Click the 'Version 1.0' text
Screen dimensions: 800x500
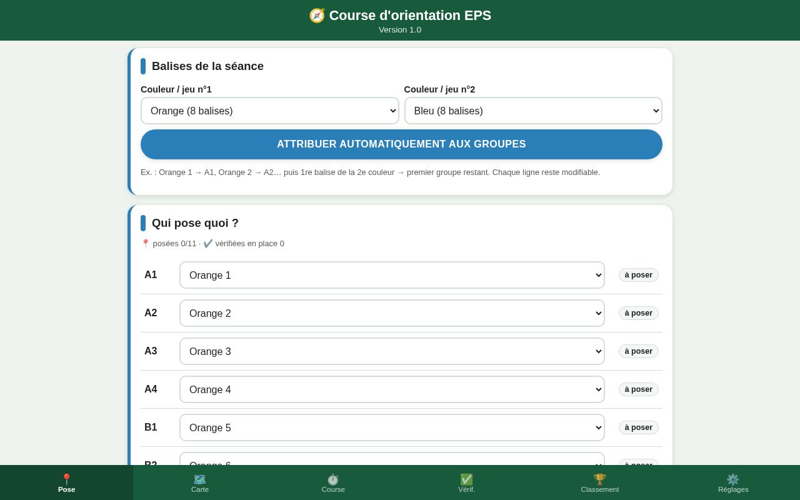[x=400, y=30]
